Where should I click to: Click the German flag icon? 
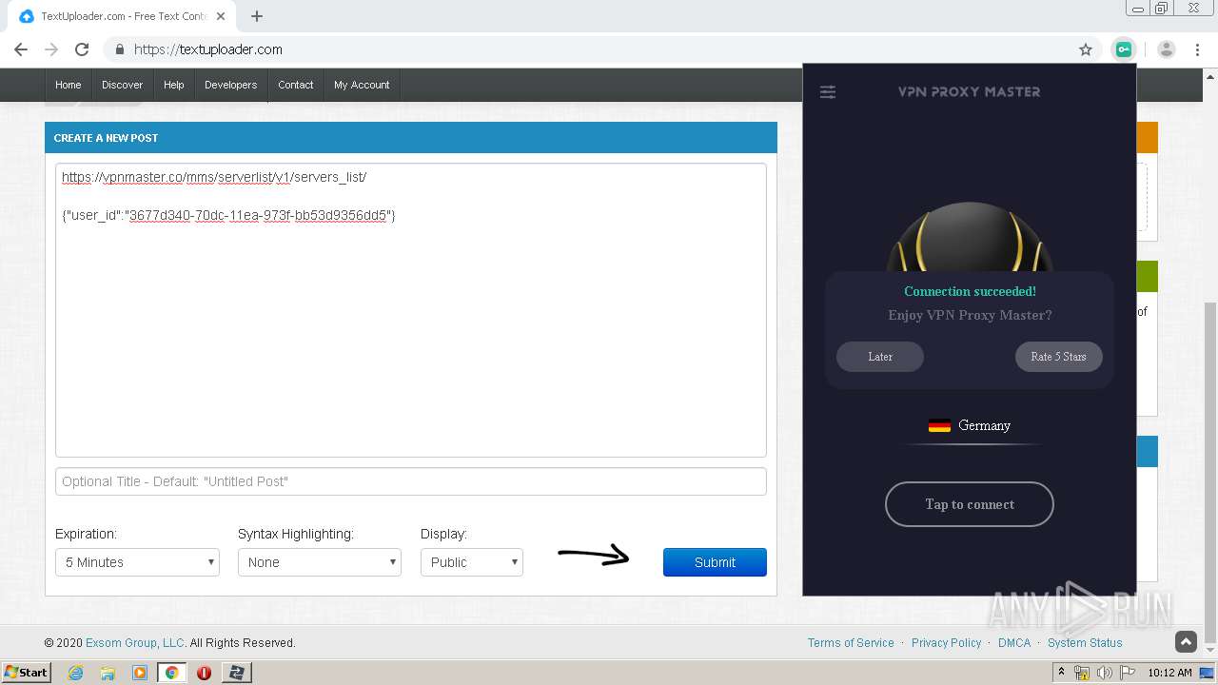coord(939,425)
